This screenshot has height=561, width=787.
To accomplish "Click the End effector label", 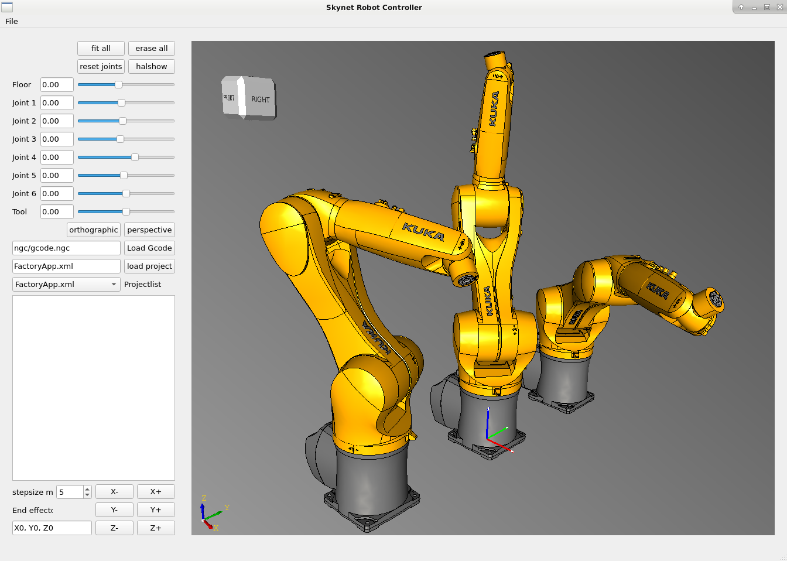I will [33, 510].
